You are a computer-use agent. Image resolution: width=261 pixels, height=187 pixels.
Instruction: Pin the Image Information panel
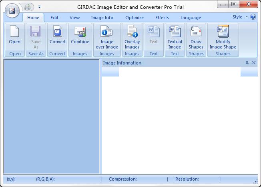[x=247, y=63]
